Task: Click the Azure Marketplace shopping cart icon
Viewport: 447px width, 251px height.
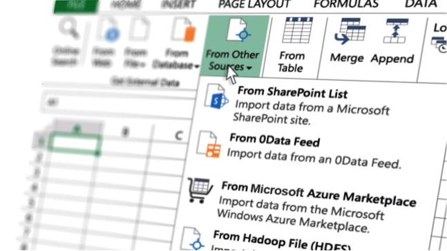Action: (x=200, y=190)
